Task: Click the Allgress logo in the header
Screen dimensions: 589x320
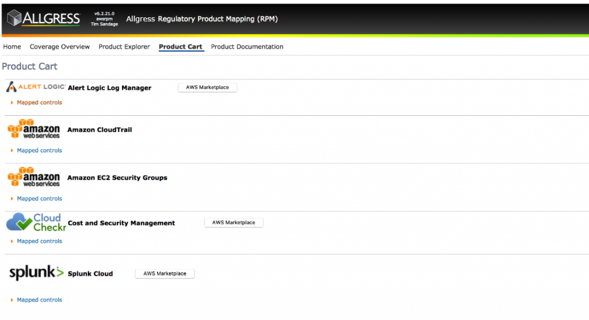Action: pos(44,18)
